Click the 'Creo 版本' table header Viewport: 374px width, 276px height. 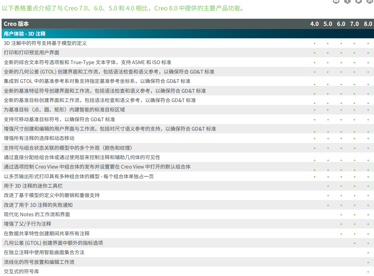[16, 24]
